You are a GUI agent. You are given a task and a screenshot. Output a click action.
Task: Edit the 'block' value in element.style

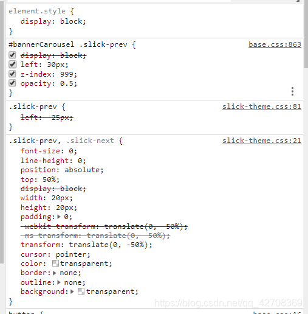[71, 21]
